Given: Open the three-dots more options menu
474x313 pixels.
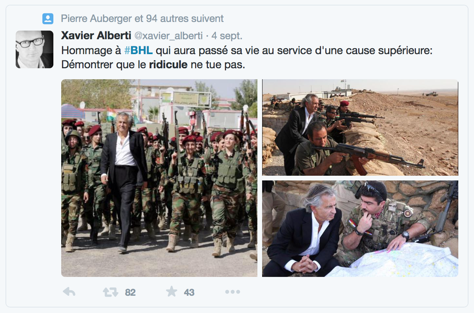Looking at the screenshot, I should coord(232,292).
